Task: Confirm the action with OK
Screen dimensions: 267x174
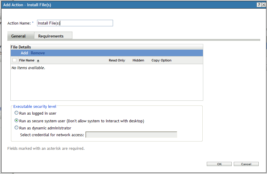Action: click(x=219, y=164)
